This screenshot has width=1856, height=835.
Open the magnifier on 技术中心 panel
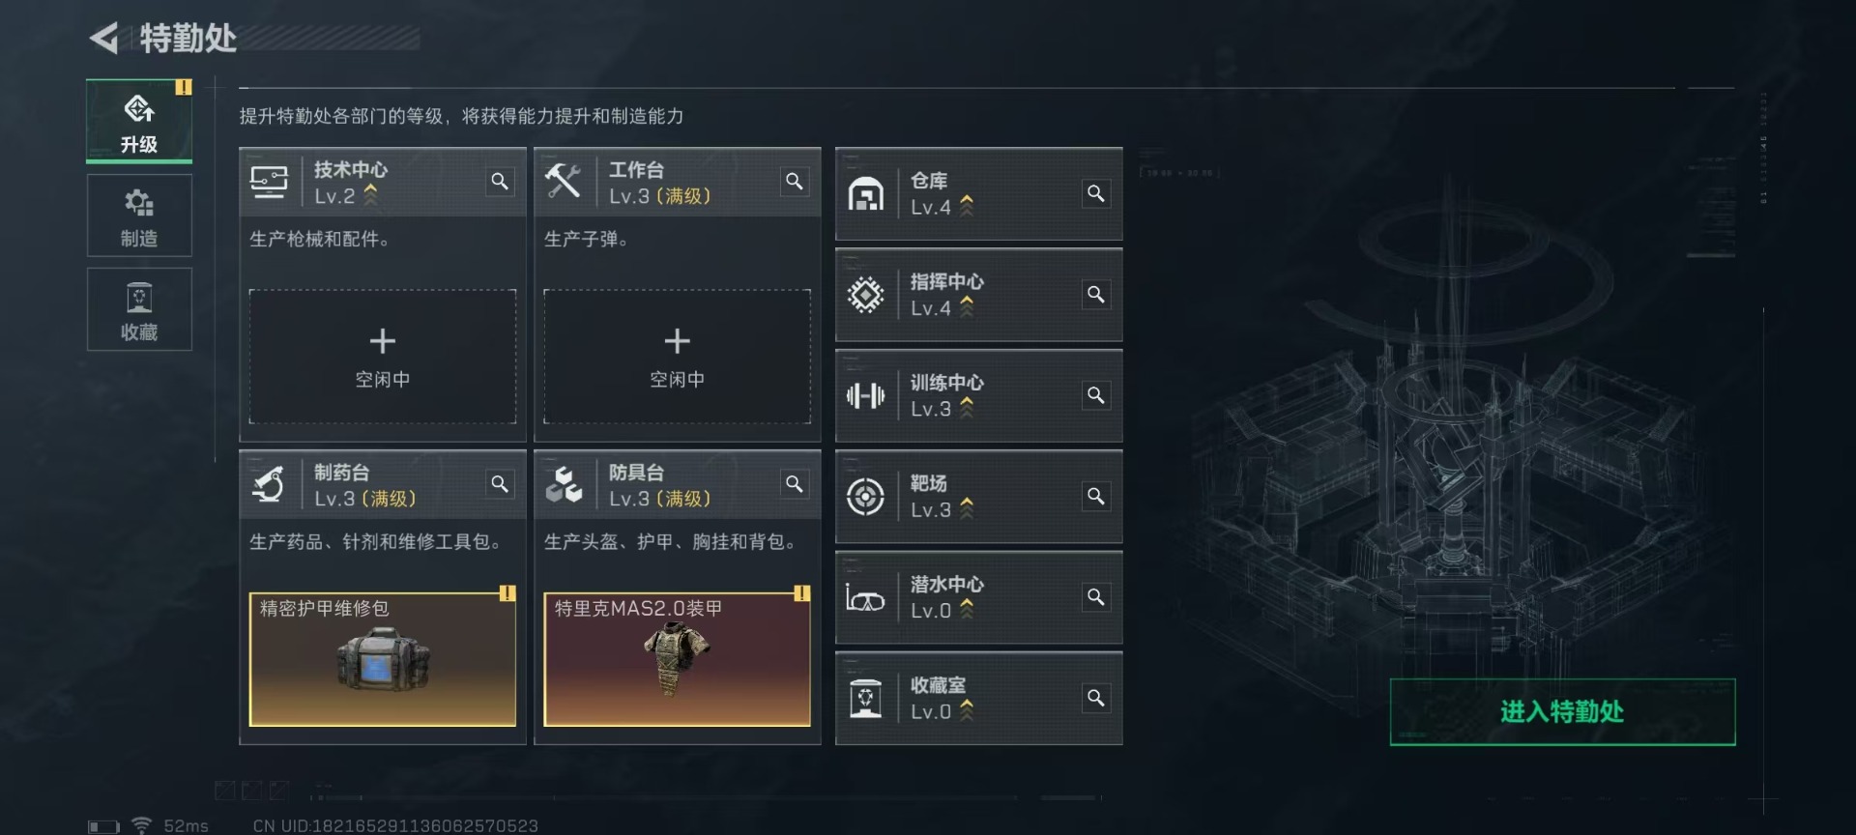(500, 182)
